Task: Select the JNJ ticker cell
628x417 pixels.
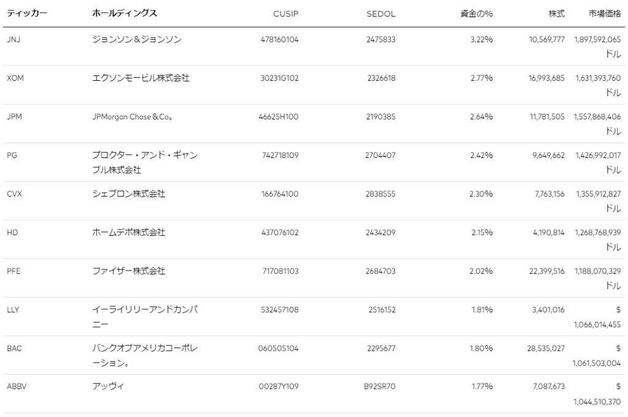Action: 13,40
